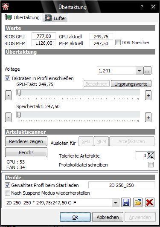Save the profile with floppy disk icon
The width and height of the screenshot is (160, 227).
coord(126,202)
